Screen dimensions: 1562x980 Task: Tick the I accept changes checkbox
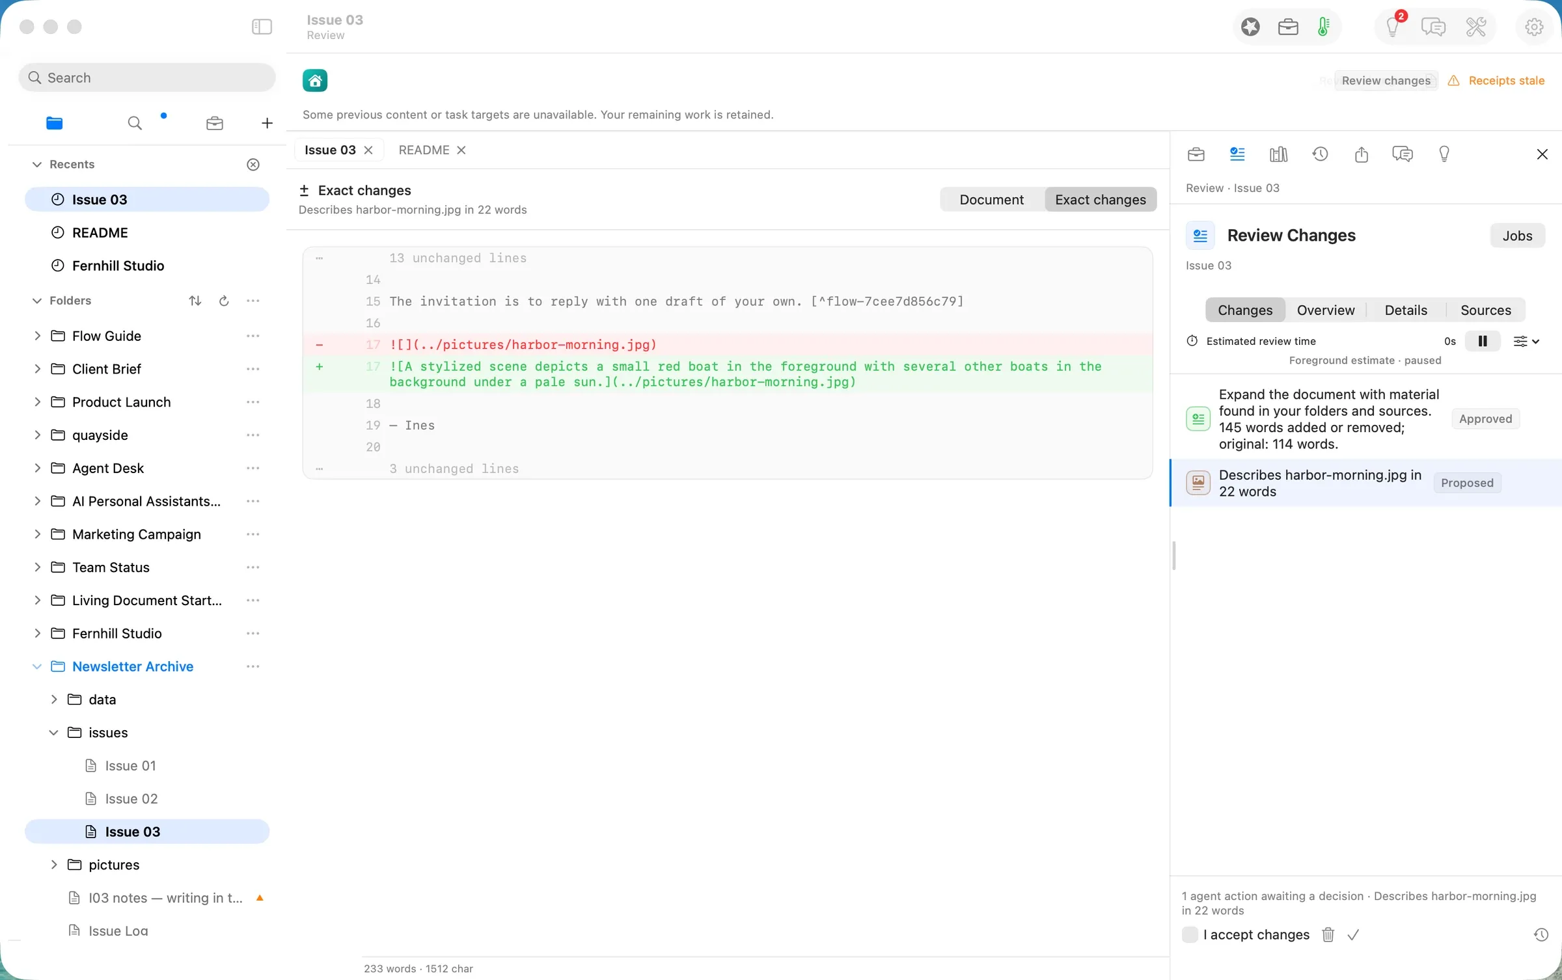(x=1190, y=935)
